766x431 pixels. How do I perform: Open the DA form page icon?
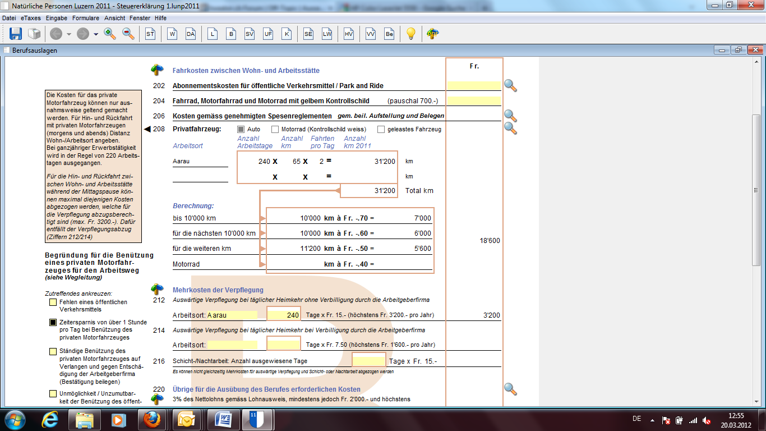coord(191,34)
